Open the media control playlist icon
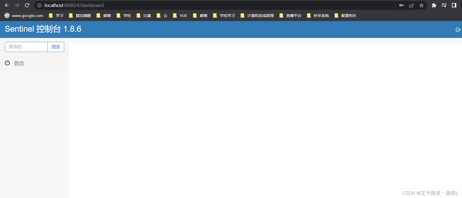Screen dimensions: 462x198 pos(444,5)
